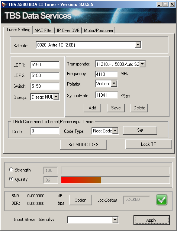Click the Option button

tap(81, 200)
